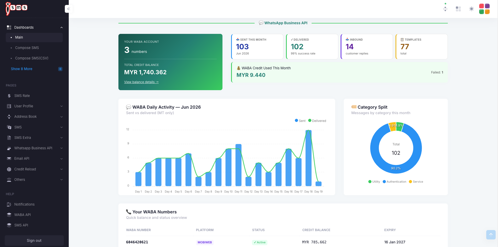Toggle the Sent series in chart legend
The width and height of the screenshot is (498, 247).
[x=300, y=121]
